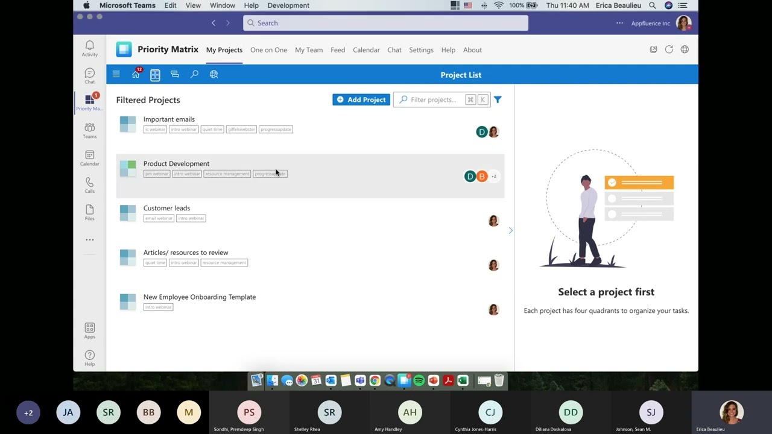Open Erica's profile picture in title bar
This screenshot has height=434, width=772.
683,23
